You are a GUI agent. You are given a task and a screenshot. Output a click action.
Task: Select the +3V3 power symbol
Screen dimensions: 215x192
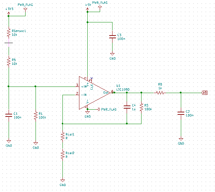click(x=9, y=13)
